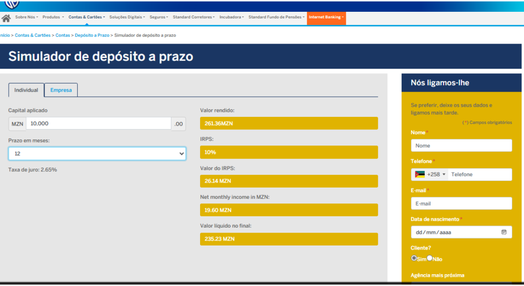Follow the Contas & Cartões breadcrumb link

pyautogui.click(x=32, y=35)
